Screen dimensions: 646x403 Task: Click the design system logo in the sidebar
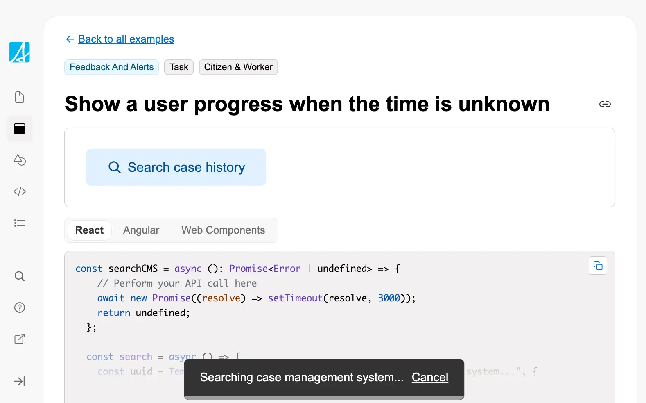19,52
